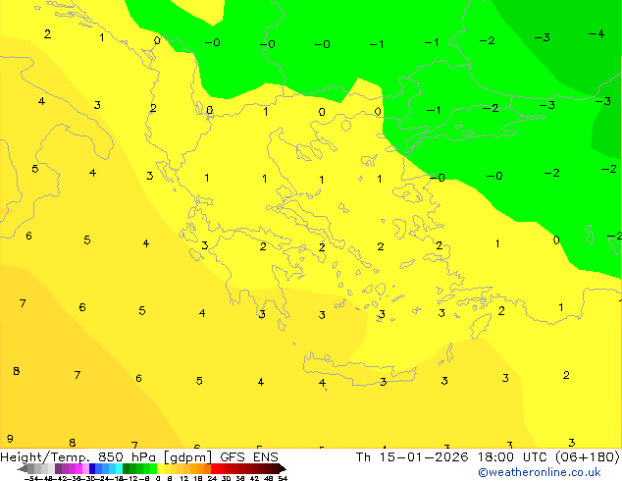Click the "[gdpm]" unit label

(x=187, y=457)
